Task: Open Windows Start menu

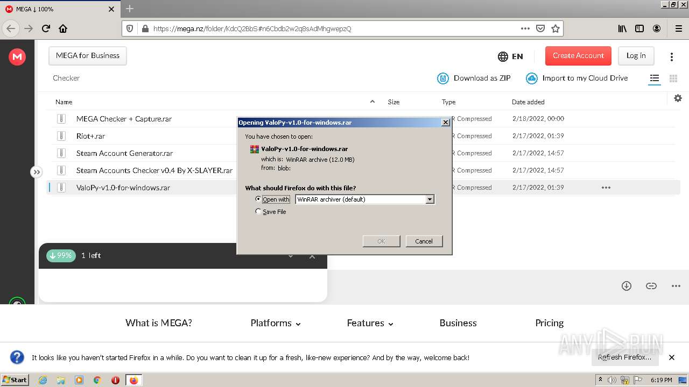Action: [15, 379]
